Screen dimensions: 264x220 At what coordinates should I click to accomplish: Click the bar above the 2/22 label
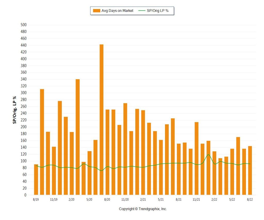(214, 173)
